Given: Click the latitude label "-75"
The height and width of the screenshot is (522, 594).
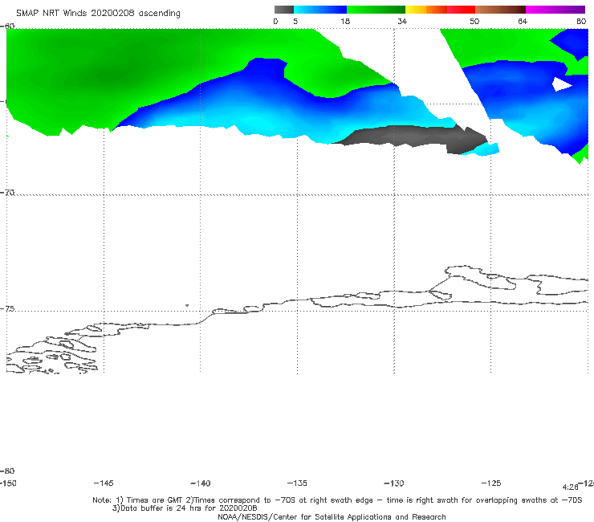Looking at the screenshot, I should pyautogui.click(x=7, y=309).
